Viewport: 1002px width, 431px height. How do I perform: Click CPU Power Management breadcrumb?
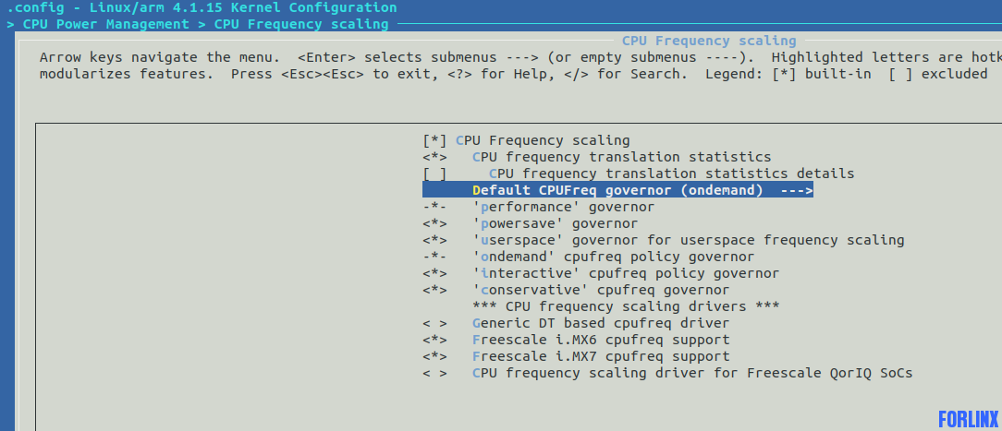[x=106, y=24]
